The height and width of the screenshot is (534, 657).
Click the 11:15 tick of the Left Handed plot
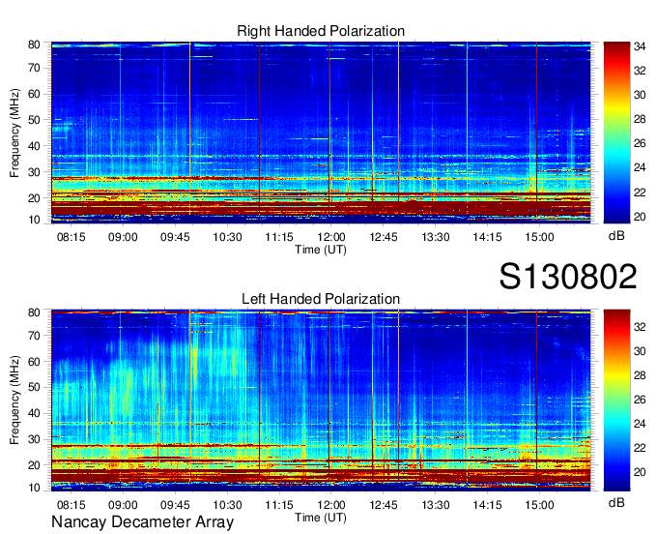pyautogui.click(x=279, y=505)
